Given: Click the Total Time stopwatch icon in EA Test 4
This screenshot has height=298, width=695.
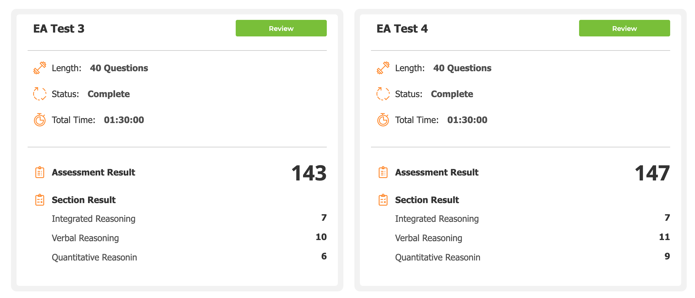Looking at the screenshot, I should [x=383, y=120].
